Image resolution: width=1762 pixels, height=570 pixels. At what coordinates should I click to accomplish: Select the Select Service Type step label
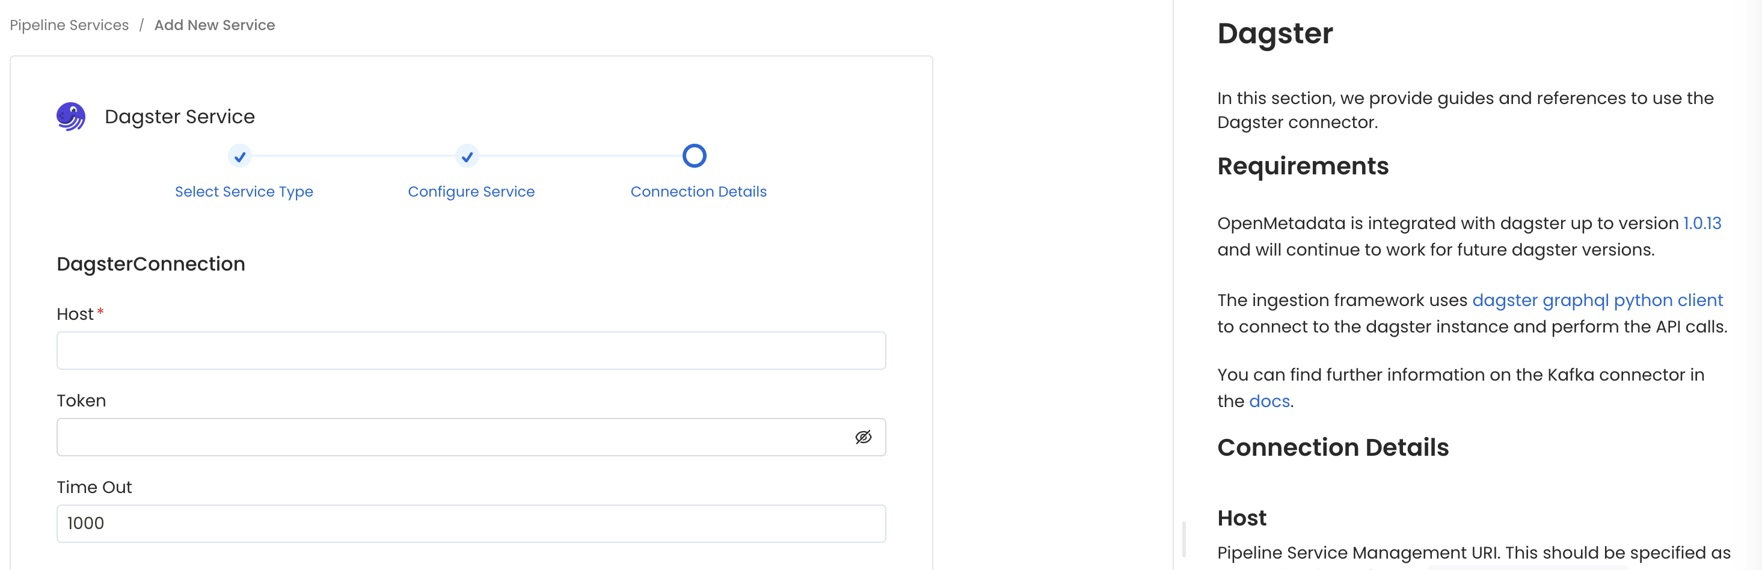click(x=244, y=192)
